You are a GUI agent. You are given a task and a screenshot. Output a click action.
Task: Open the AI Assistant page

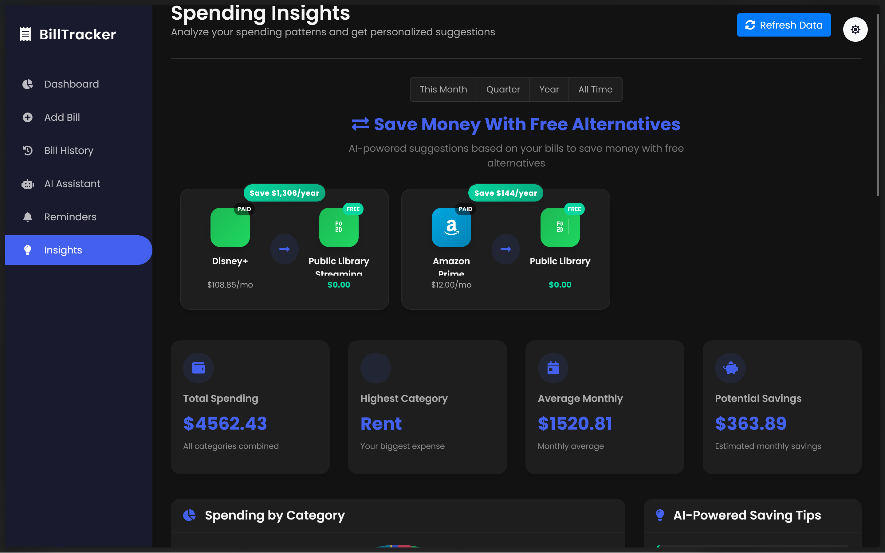pos(72,184)
